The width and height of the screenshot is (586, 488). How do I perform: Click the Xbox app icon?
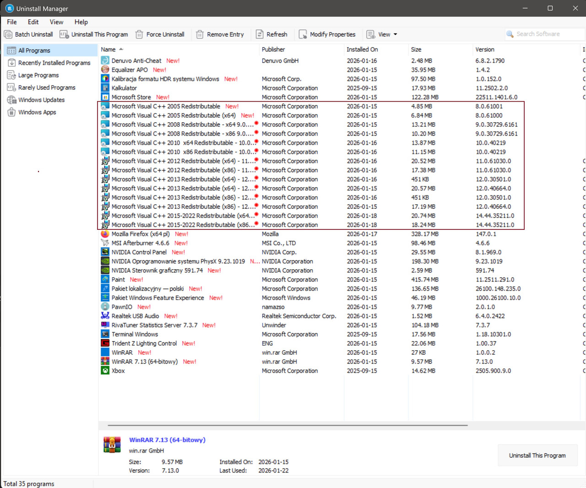tap(105, 371)
